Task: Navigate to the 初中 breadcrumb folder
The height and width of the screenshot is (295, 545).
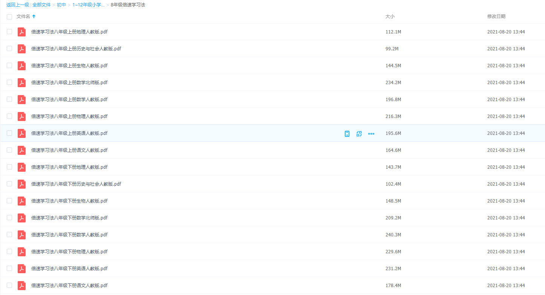Action: (61, 5)
